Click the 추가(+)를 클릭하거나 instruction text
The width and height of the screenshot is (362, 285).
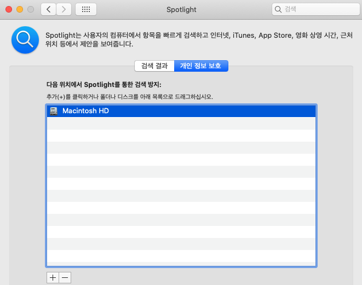coord(129,97)
